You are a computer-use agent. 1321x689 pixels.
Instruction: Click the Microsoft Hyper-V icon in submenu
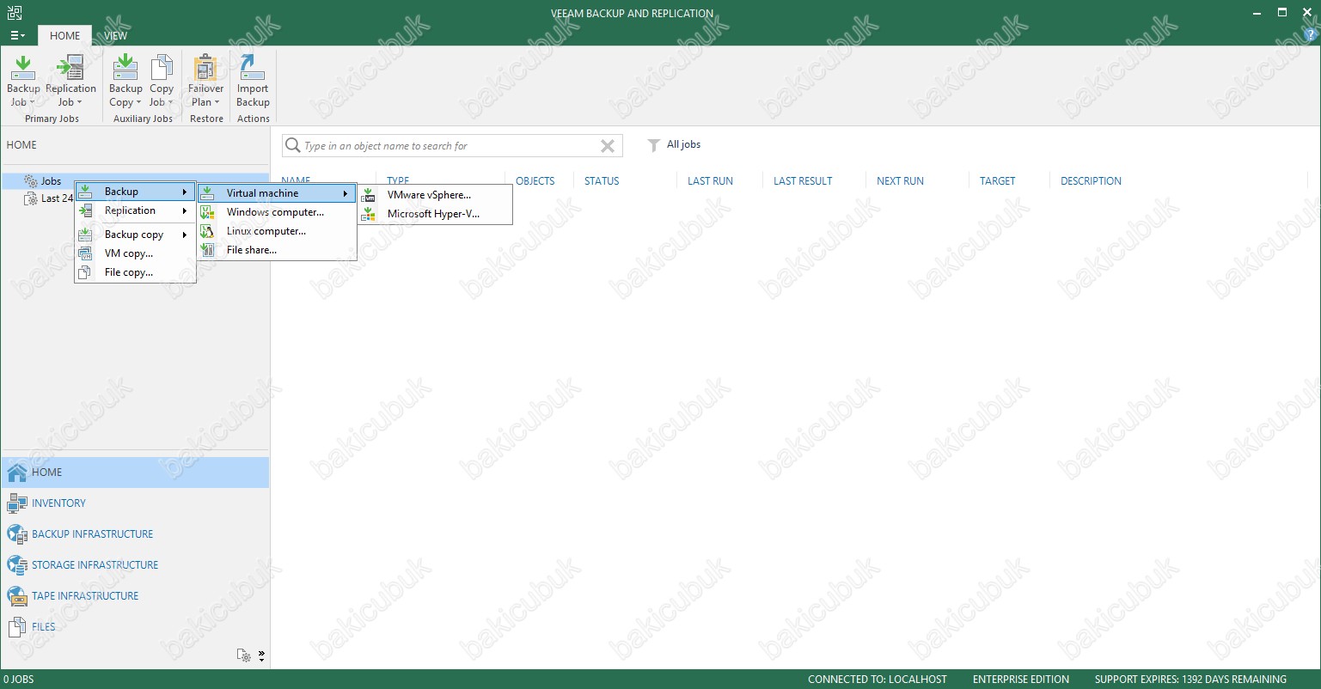point(369,214)
